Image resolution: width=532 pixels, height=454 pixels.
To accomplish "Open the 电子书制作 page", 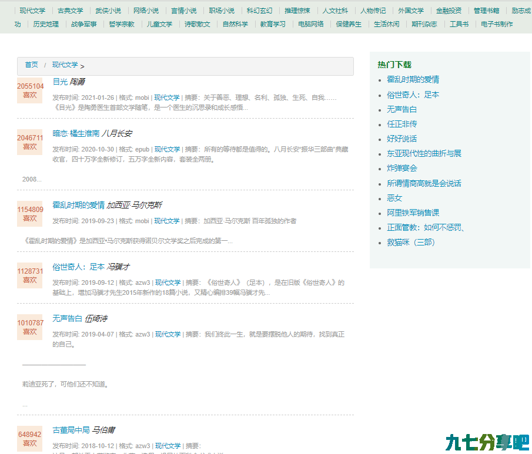I will pyautogui.click(x=497, y=24).
